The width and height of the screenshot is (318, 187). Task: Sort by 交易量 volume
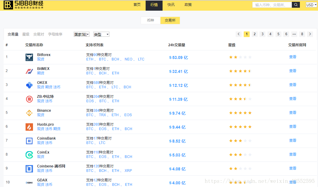pyautogui.click(x=13, y=34)
